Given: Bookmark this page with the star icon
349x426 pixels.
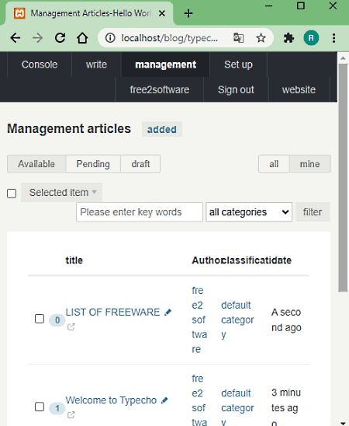Looking at the screenshot, I should (261, 38).
